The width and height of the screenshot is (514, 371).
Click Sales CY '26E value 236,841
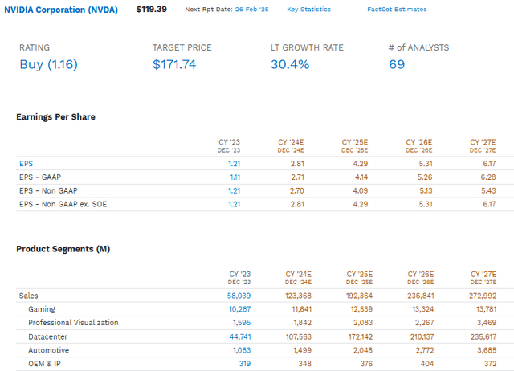tap(421, 296)
